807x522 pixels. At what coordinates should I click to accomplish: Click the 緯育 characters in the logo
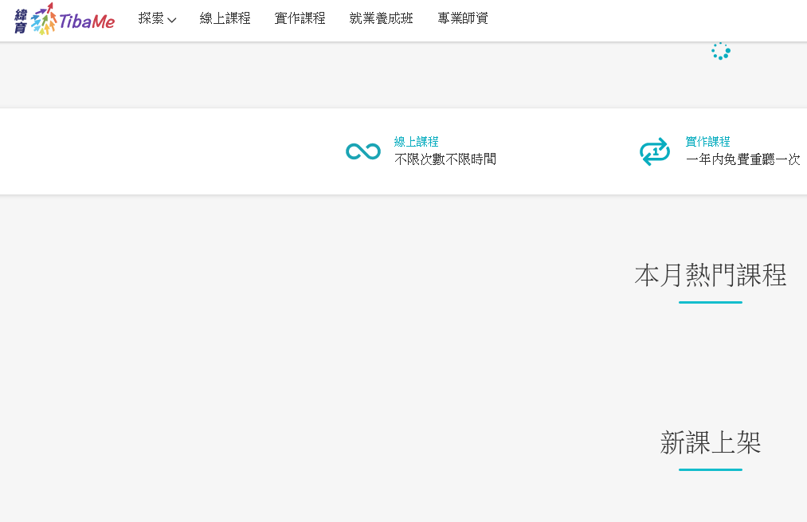tap(21, 21)
